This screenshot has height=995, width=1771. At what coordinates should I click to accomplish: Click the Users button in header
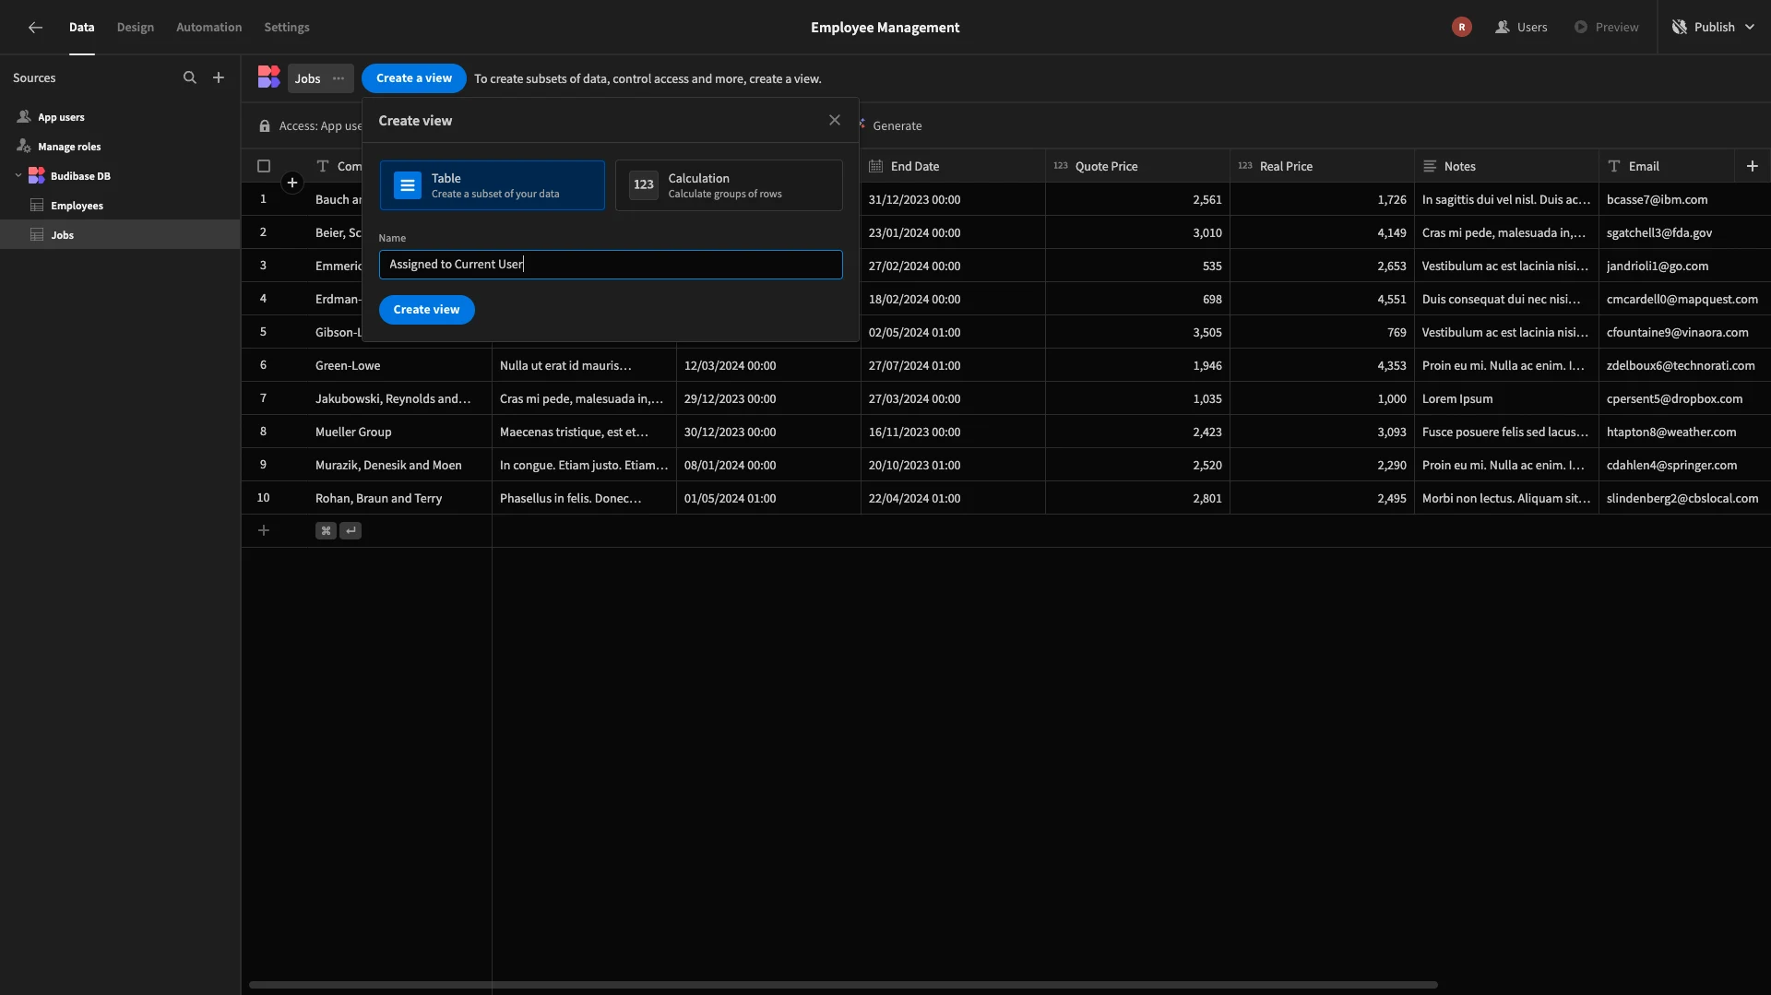pyautogui.click(x=1521, y=28)
